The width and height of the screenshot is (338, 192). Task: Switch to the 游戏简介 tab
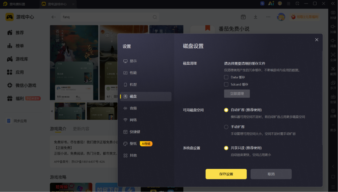point(58,129)
